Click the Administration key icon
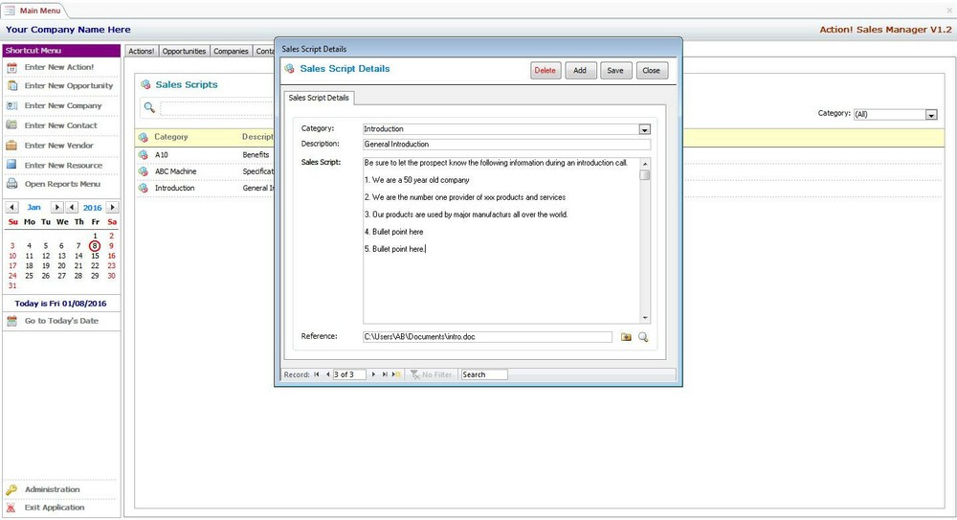957x520 pixels. pyautogui.click(x=11, y=489)
